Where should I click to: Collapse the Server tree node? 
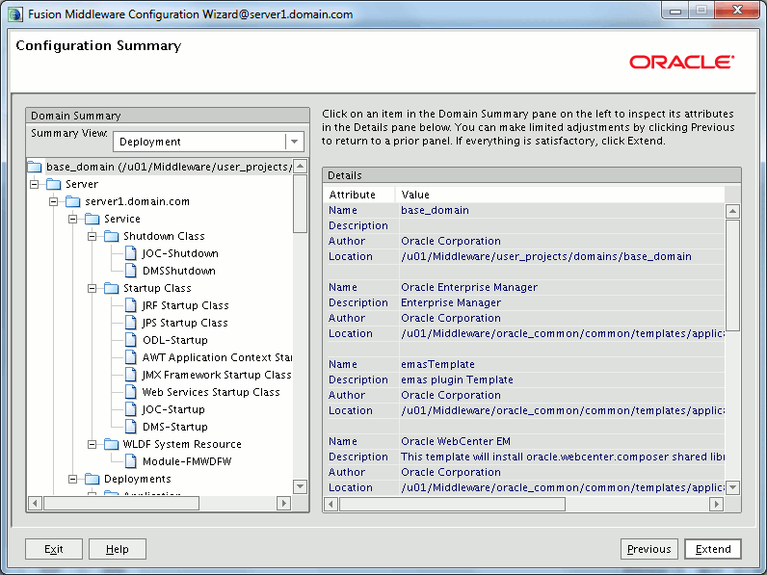pos(35,184)
